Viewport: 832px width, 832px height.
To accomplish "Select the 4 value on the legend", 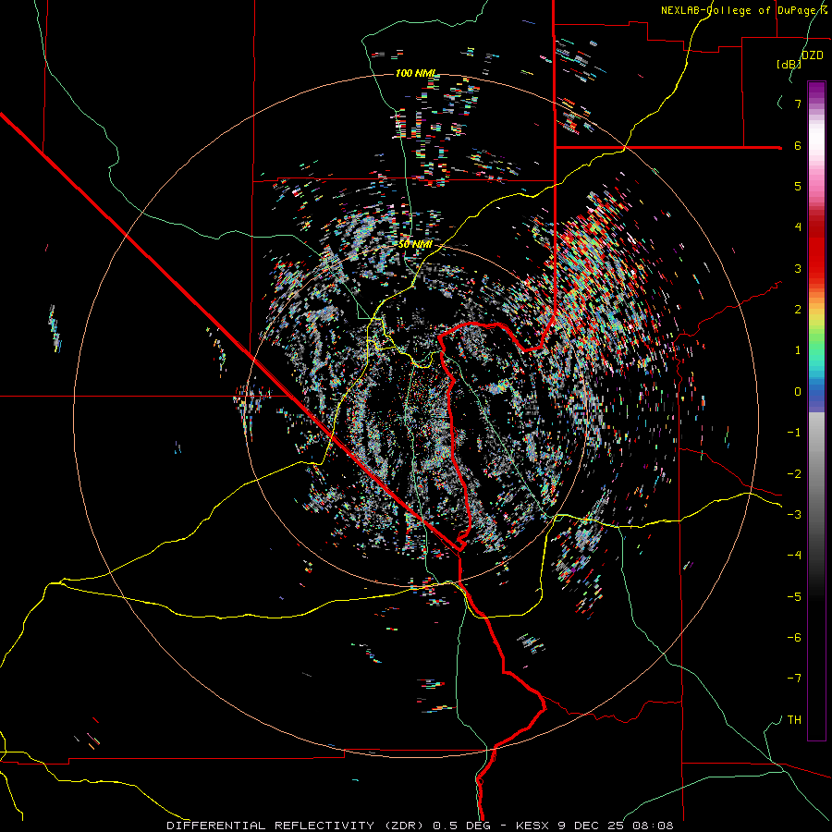I will point(798,227).
